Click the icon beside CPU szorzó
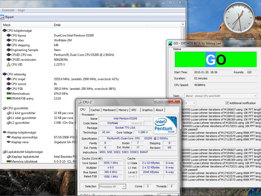This screenshot has height=196, width=261. tap(9, 84)
